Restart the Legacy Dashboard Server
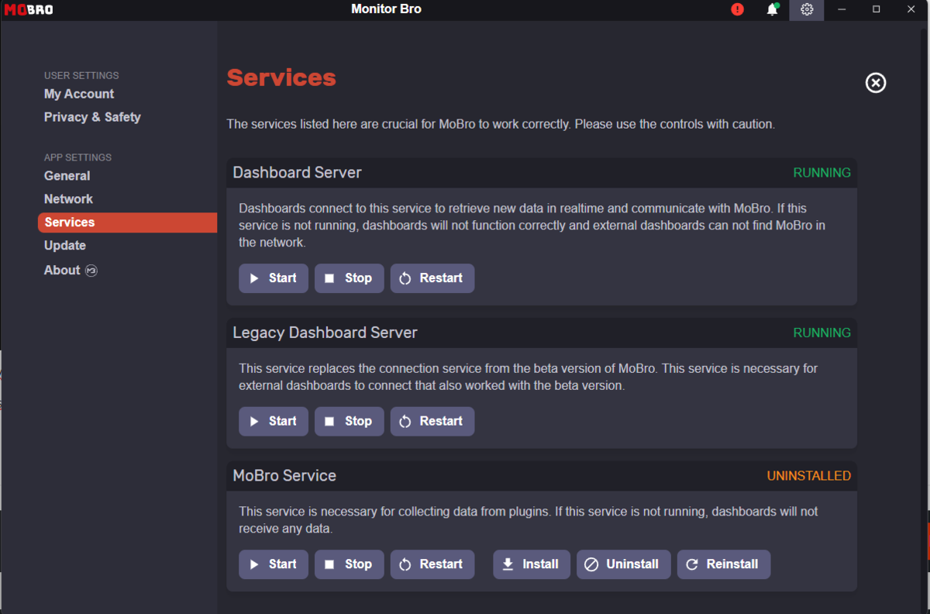 pyautogui.click(x=432, y=422)
